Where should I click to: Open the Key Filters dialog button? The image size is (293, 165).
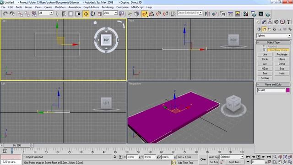(234, 162)
